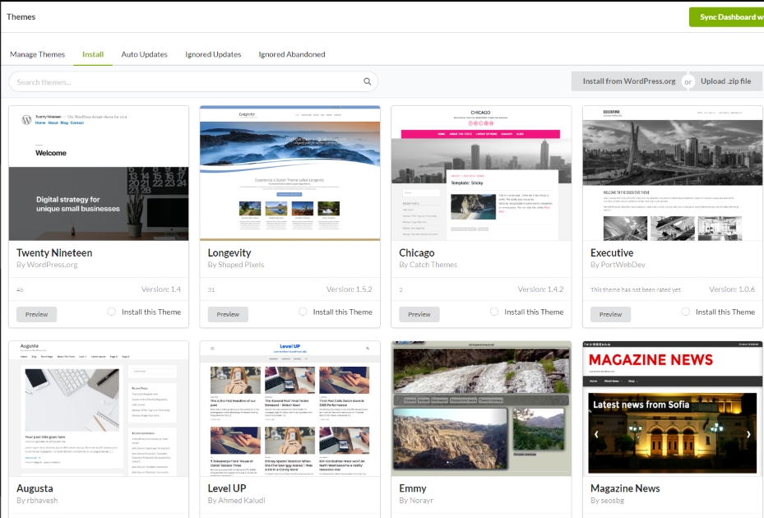Preview the Twenty Nineteen theme

tap(37, 314)
